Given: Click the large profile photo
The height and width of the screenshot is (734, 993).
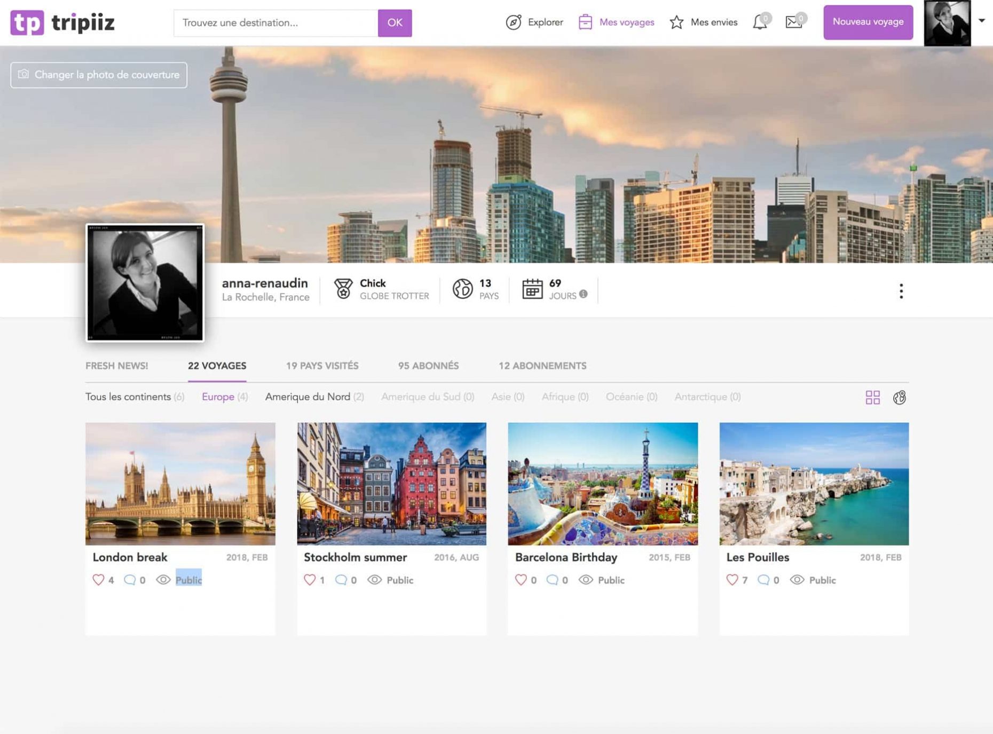Looking at the screenshot, I should point(145,282).
